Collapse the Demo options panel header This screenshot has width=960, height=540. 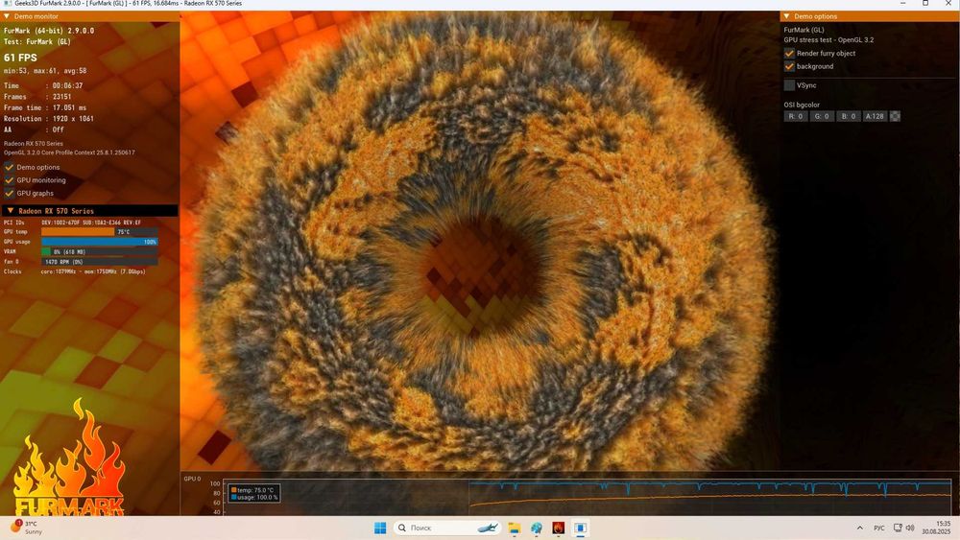(x=787, y=16)
